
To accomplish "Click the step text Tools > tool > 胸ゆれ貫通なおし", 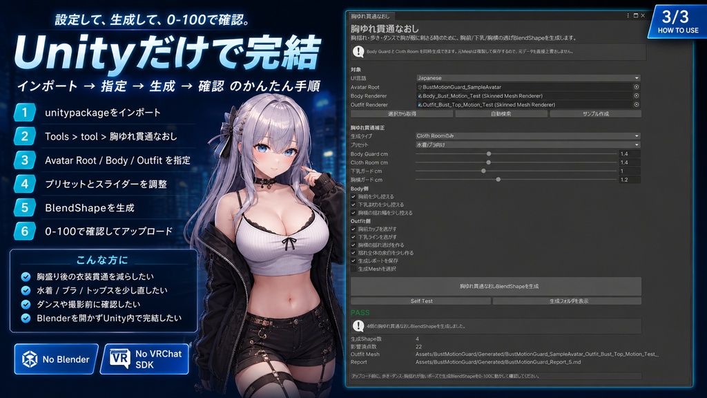I will (111, 136).
